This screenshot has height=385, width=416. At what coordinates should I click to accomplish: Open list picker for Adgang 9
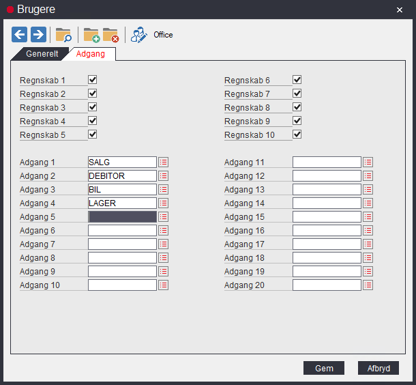(x=164, y=272)
